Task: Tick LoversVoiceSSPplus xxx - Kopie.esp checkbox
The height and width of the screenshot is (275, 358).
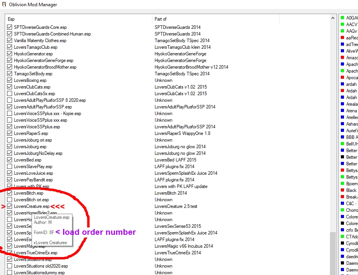Action: coord(10,114)
